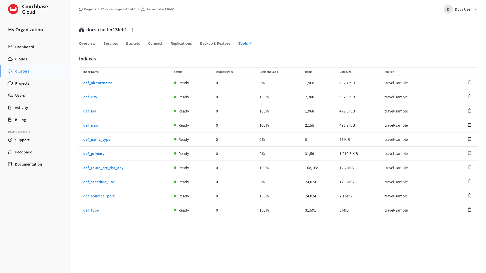Select the Dashboard sidebar icon
The width and height of the screenshot is (486, 273).
pyautogui.click(x=10, y=47)
